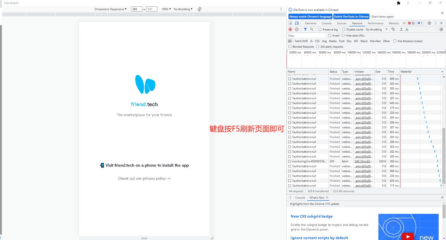Click Always match Chrome's language
The image size is (446, 240).
[310, 16]
